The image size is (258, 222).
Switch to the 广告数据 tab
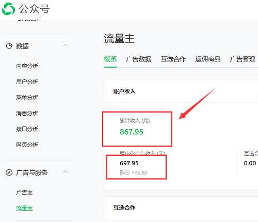(x=139, y=59)
